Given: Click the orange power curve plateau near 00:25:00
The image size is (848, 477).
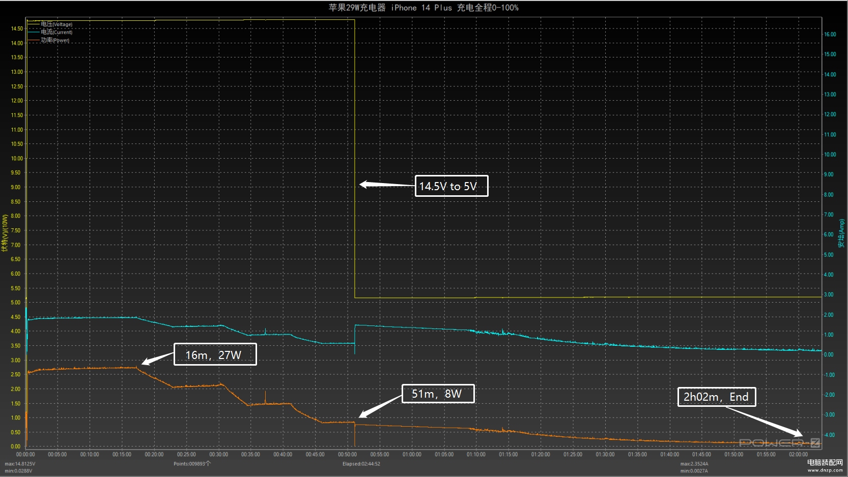Looking at the screenshot, I should click(x=186, y=386).
